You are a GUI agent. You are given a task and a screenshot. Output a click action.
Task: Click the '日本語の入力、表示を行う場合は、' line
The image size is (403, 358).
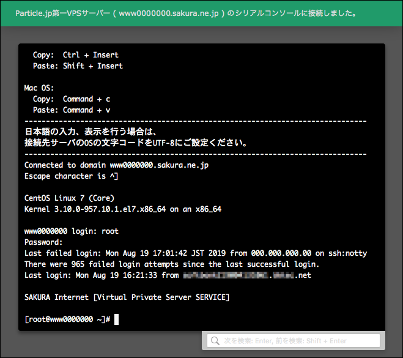click(91, 132)
